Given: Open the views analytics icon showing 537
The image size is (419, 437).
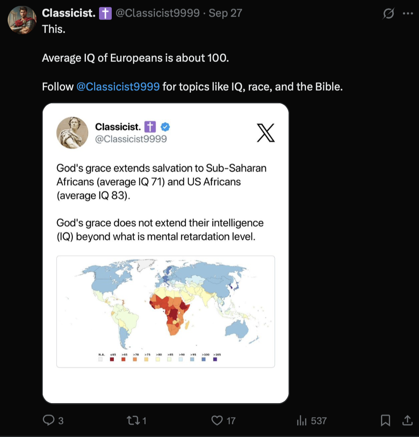Looking at the screenshot, I should (302, 420).
